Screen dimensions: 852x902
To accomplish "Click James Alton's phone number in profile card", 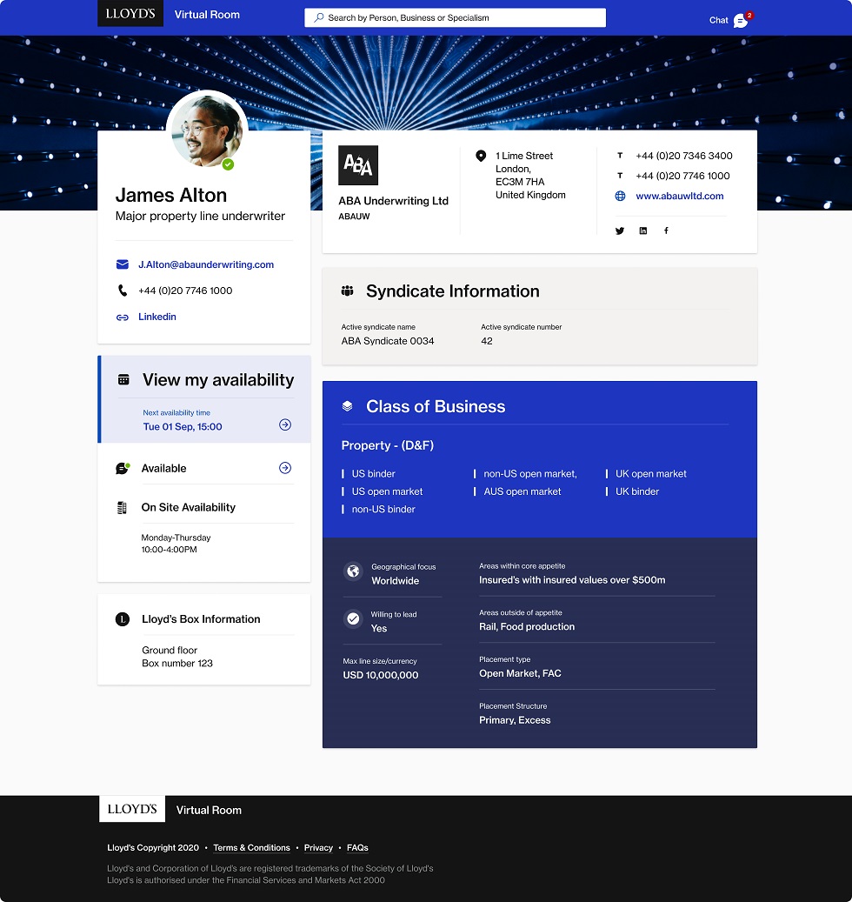I will click(185, 291).
